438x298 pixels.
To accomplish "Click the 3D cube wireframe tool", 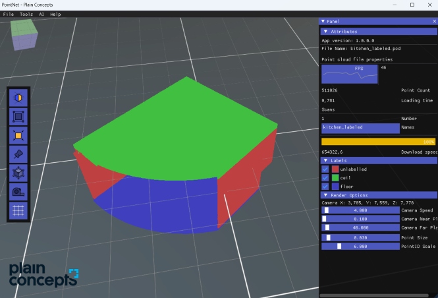I will coord(18,173).
